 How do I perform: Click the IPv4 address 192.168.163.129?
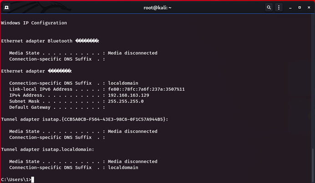click(130, 95)
